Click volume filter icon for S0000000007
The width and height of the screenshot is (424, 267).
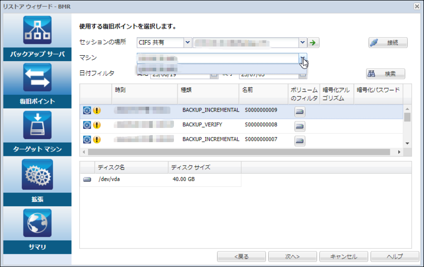(x=300, y=141)
